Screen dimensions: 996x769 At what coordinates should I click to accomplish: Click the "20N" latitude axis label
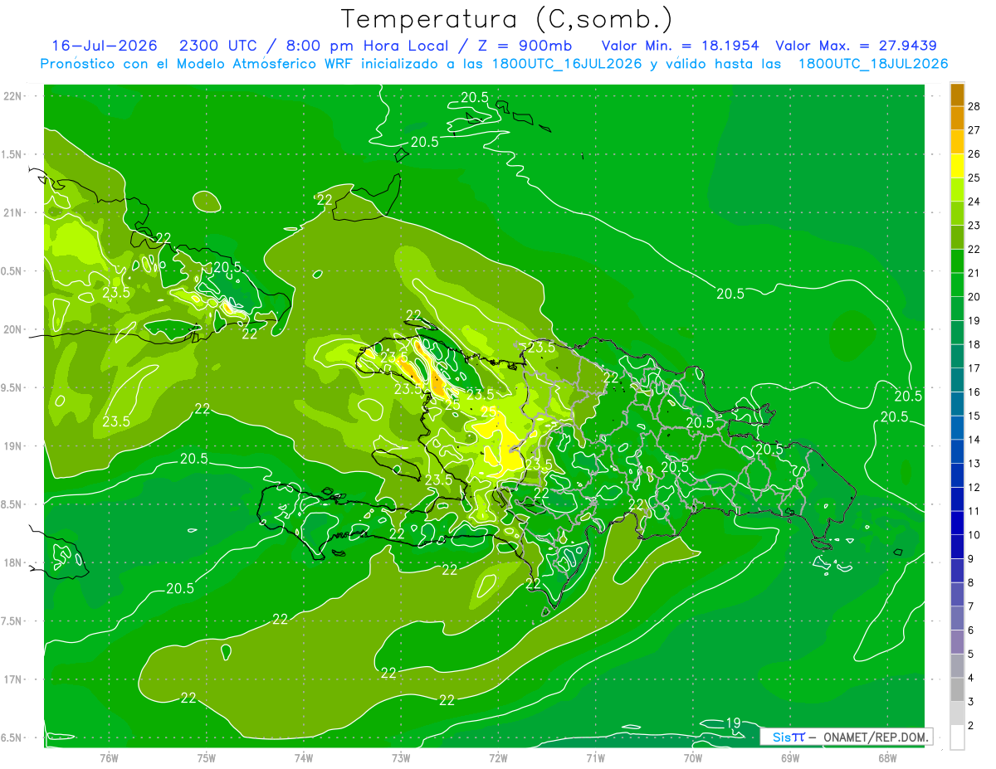pyautogui.click(x=14, y=329)
